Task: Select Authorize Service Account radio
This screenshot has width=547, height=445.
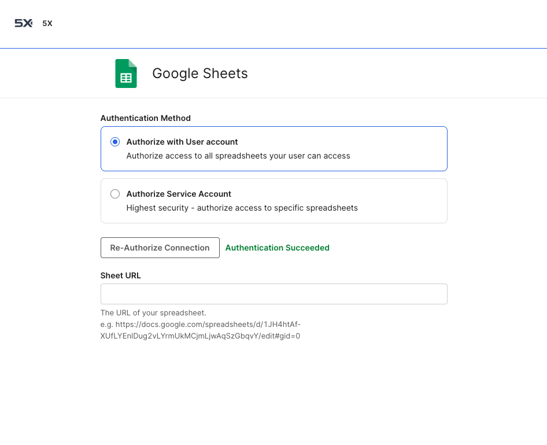Action: coord(115,194)
